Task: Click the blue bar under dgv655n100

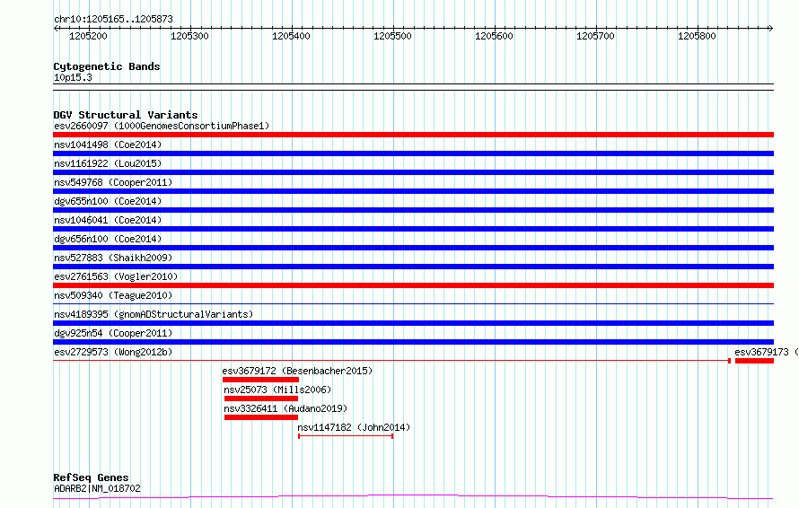Action: [413, 210]
